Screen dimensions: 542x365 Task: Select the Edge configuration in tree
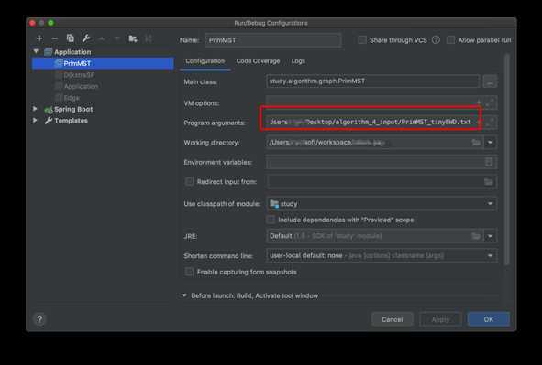pyautogui.click(x=72, y=98)
